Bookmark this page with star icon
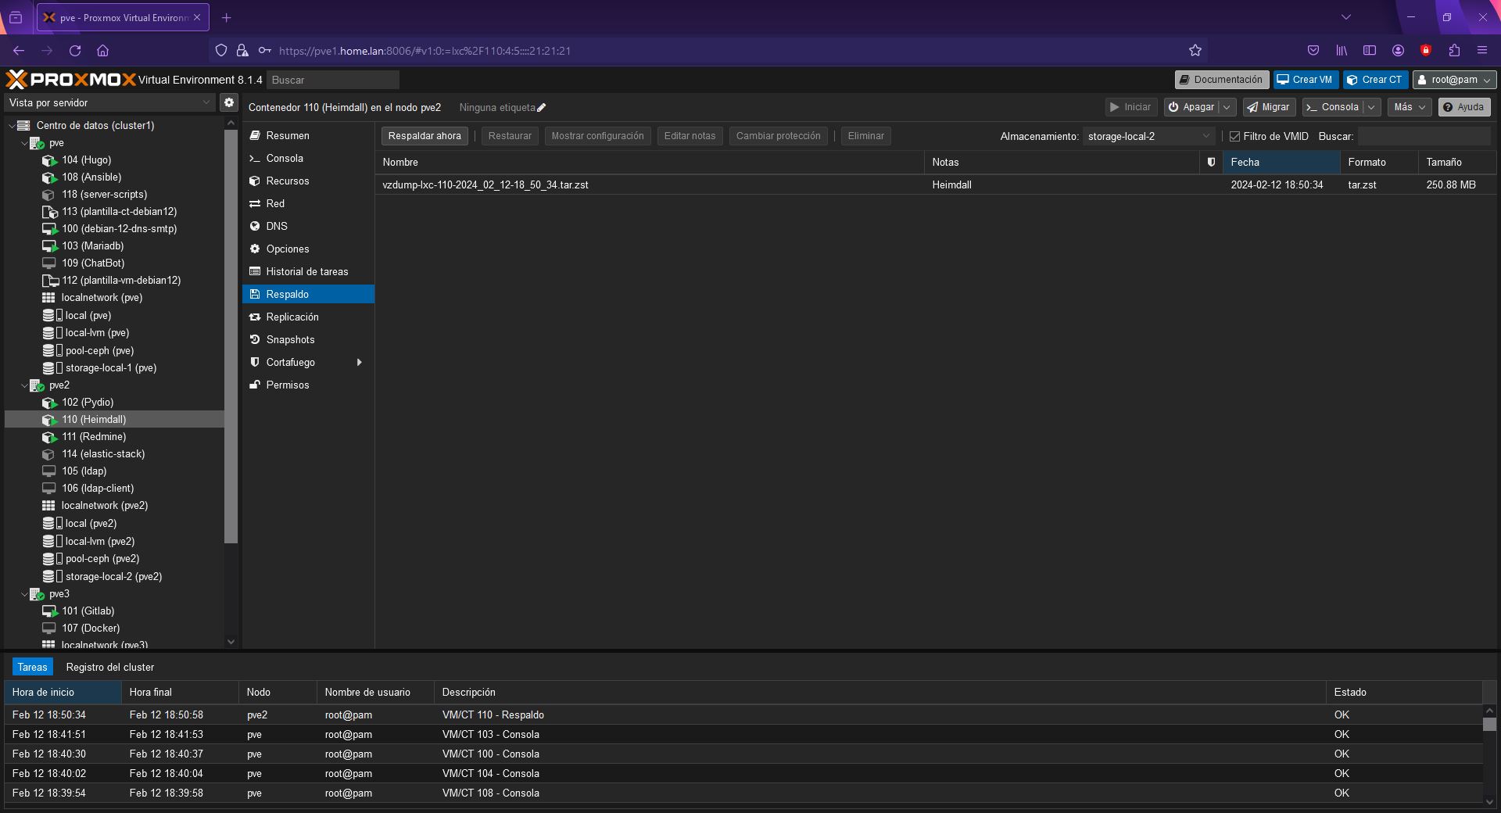The height and width of the screenshot is (813, 1501). coord(1195,51)
